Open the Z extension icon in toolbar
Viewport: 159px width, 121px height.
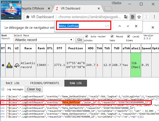147,17
